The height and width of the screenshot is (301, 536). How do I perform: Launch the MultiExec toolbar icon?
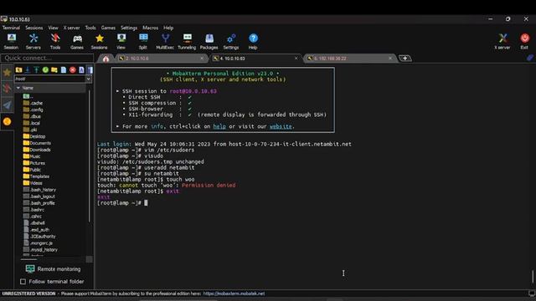click(165, 41)
